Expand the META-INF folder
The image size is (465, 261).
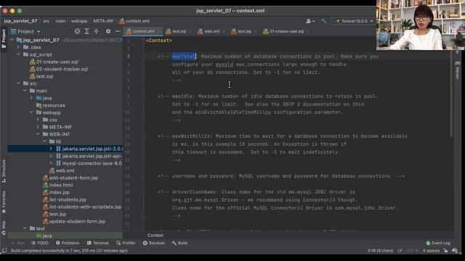39,127
